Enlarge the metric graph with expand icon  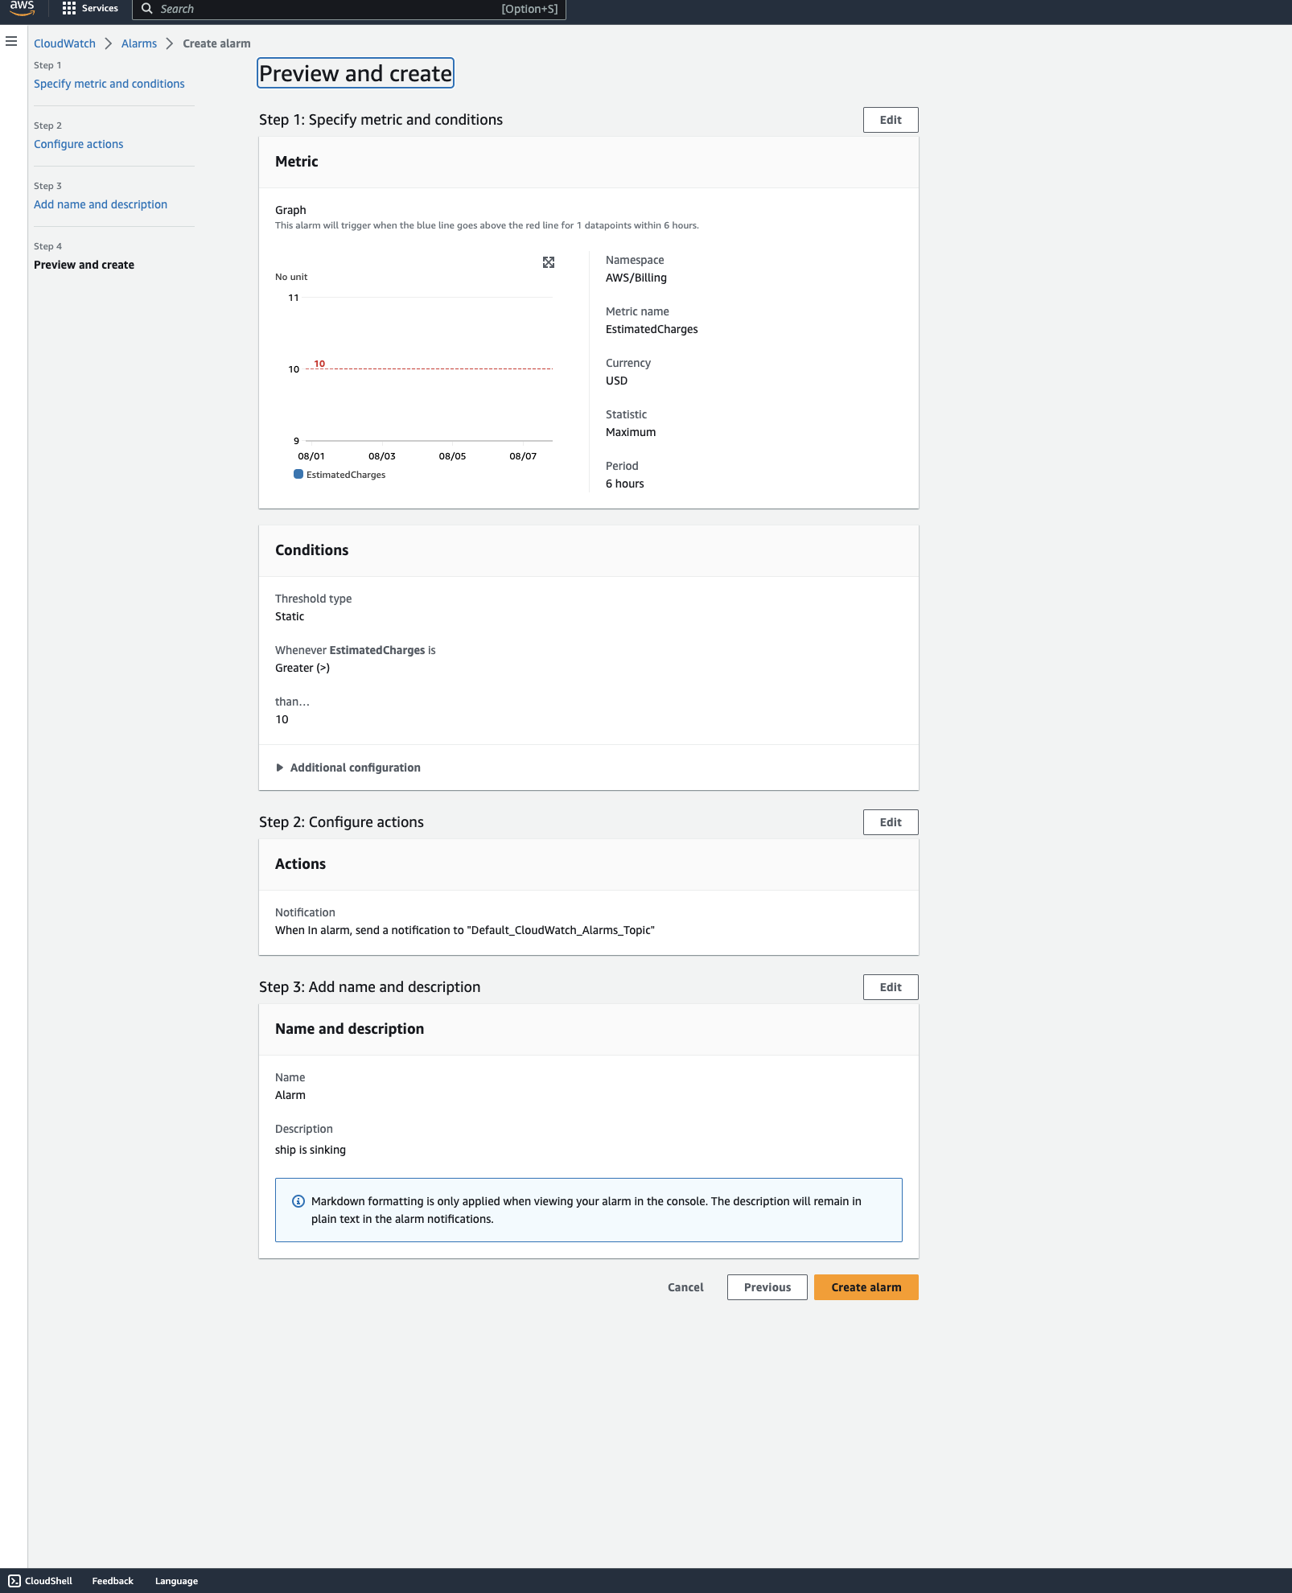[x=549, y=262]
